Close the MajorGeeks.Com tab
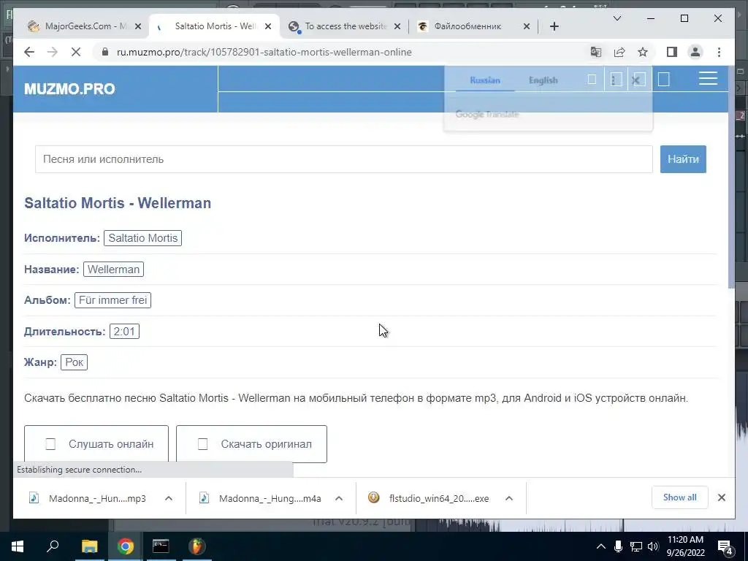The width and height of the screenshot is (748, 561). [138, 26]
